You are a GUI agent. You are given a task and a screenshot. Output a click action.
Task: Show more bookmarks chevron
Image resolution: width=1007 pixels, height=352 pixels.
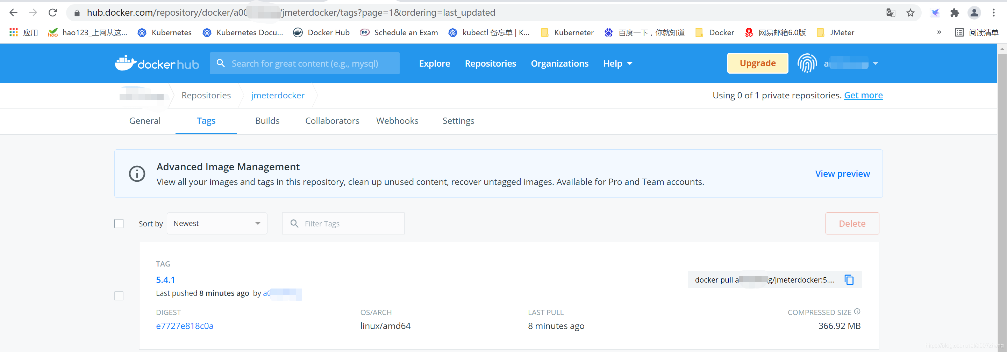939,32
